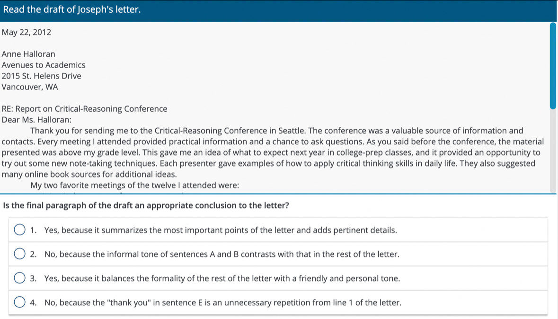The width and height of the screenshot is (558, 319).
Task: Choose radio button for answer 3
Action: (x=20, y=278)
